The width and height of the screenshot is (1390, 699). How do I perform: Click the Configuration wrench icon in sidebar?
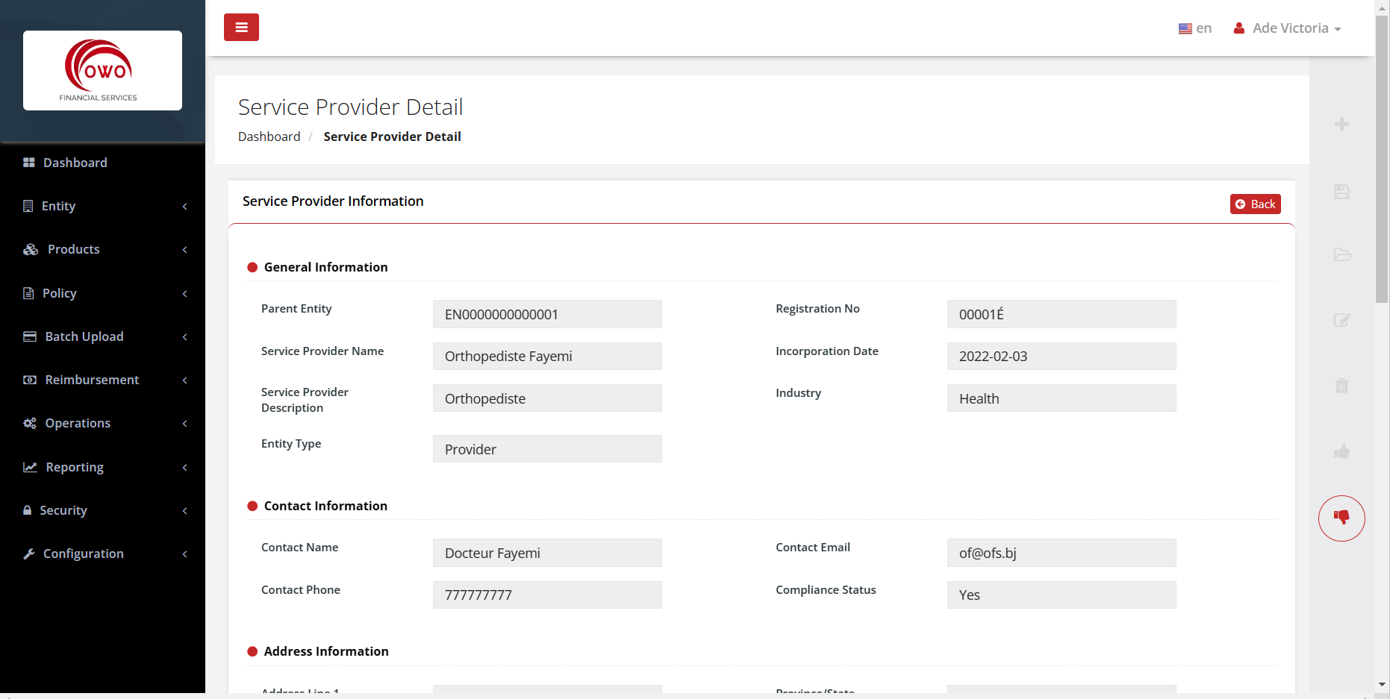tap(29, 554)
